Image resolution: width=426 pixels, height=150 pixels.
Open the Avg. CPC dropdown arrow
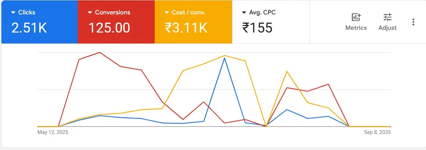coord(244,13)
